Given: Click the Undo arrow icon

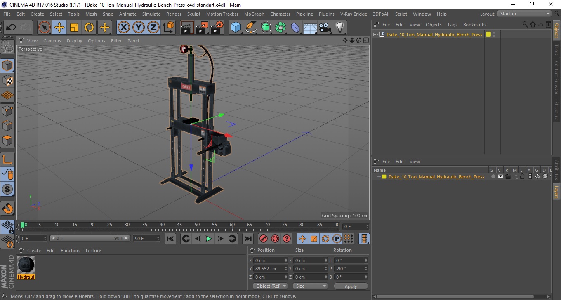Looking at the screenshot, I should tap(11, 28).
